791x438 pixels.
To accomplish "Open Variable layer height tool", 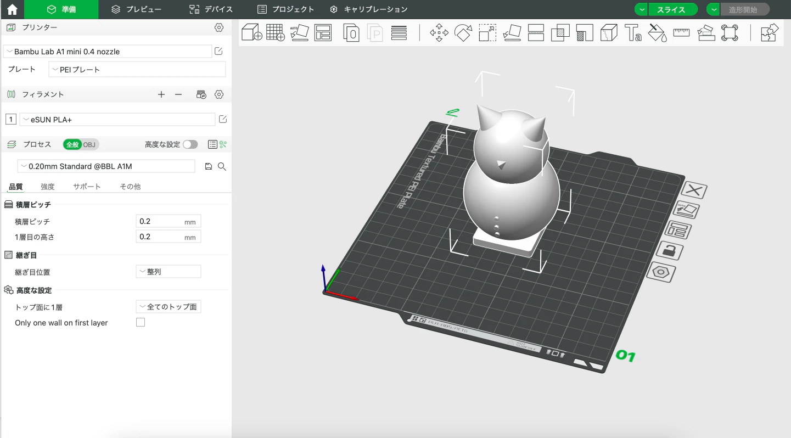I will tap(399, 32).
